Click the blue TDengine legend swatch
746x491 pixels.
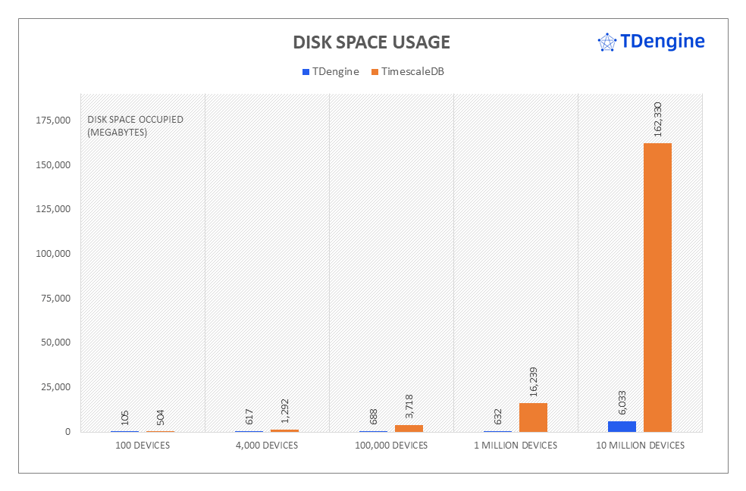[306, 72]
